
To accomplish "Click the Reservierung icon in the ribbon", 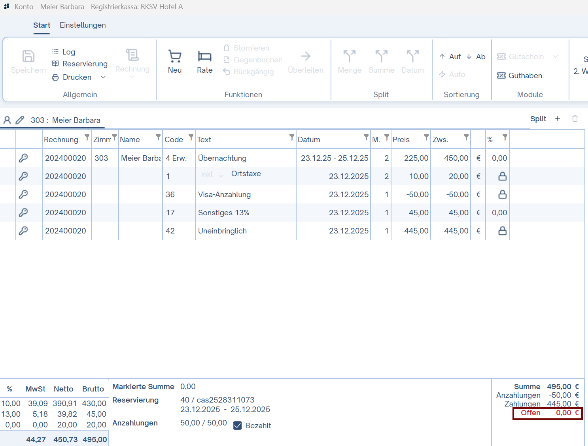I will [x=55, y=64].
